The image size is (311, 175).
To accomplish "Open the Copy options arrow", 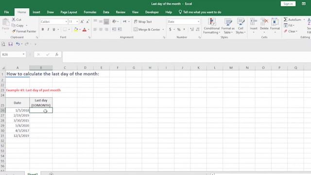I will (27, 25).
